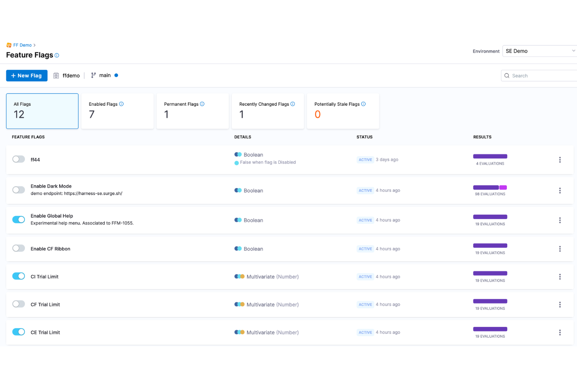This screenshot has height=385, width=577.
Task: Open the main branch selector
Action: click(104, 75)
